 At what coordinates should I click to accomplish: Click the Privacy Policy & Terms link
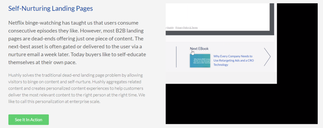[x=186, y=27]
